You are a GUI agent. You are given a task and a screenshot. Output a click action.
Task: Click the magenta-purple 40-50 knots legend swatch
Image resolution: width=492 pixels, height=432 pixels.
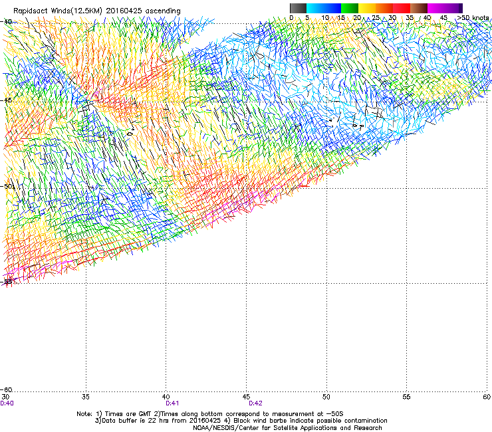[x=445, y=8]
